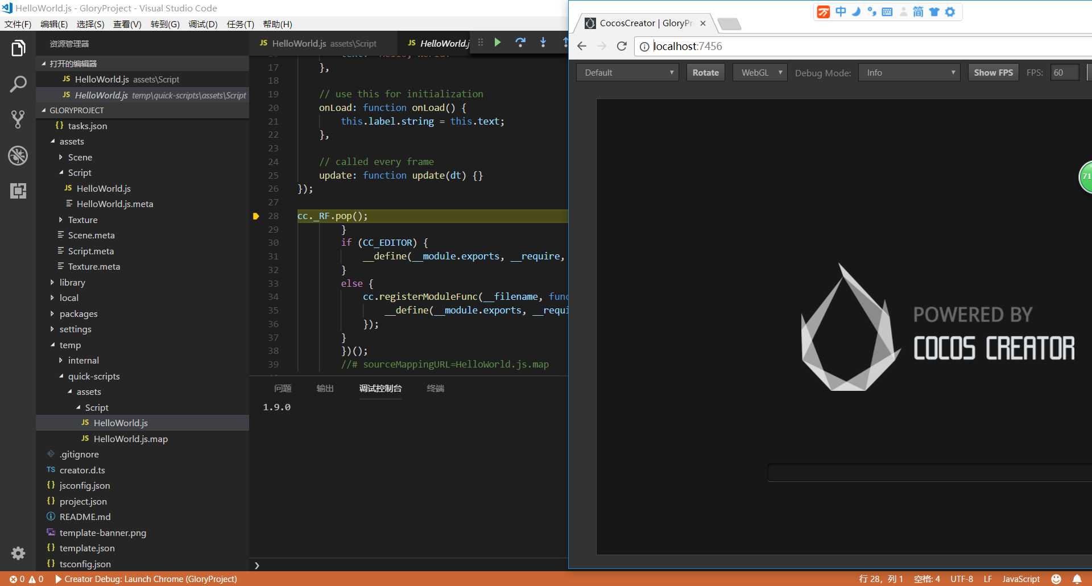1092x586 pixels.
Task: Close the CocosCreator browser tab
Action: [x=703, y=23]
